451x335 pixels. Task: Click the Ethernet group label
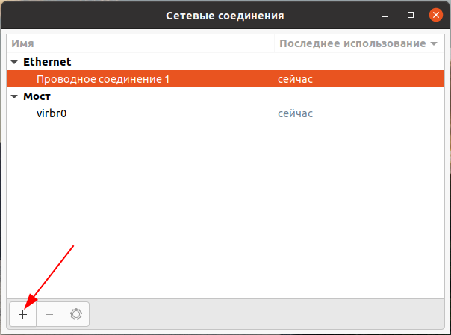tap(47, 62)
